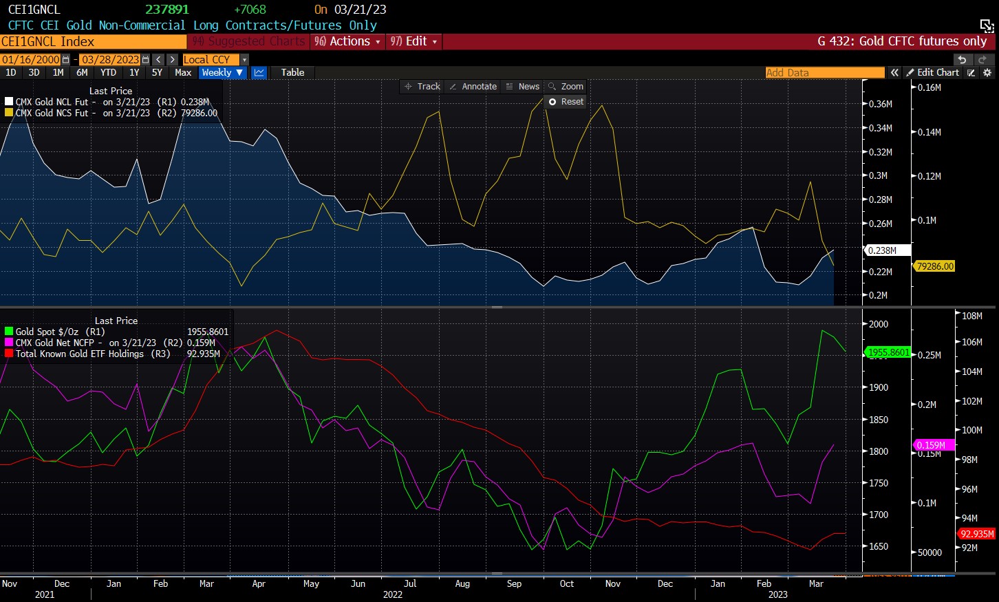
Task: Toggle the Track crosshair mode
Action: [x=422, y=87]
